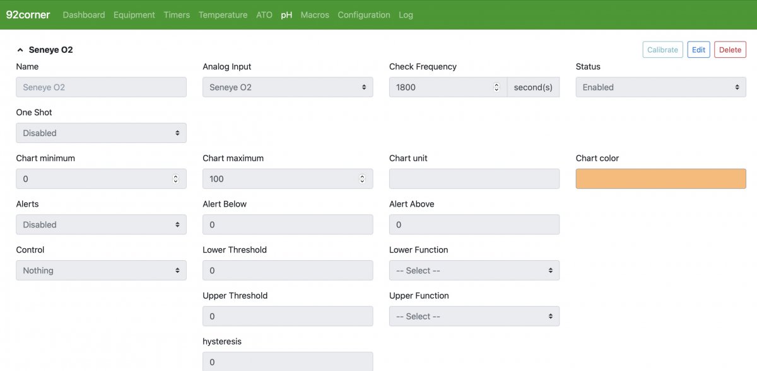Open the Upper Function select dropdown
The image size is (757, 371).
point(474,316)
